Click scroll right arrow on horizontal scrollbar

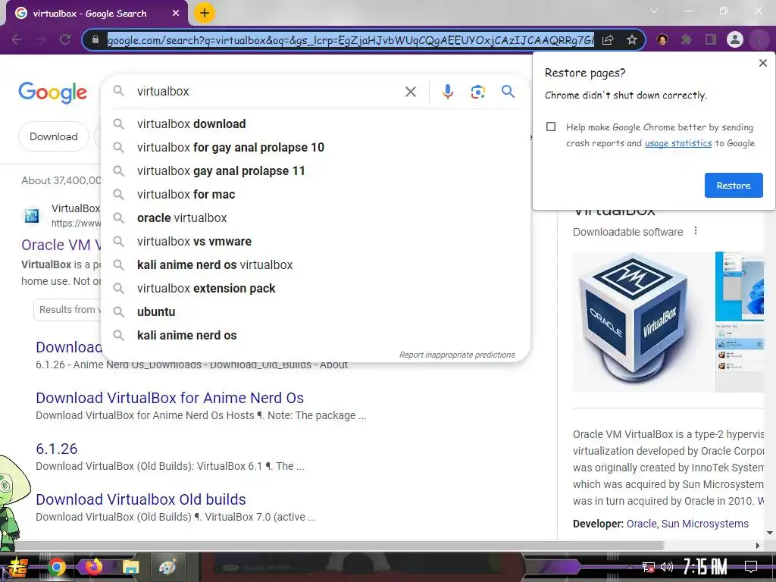click(757, 546)
